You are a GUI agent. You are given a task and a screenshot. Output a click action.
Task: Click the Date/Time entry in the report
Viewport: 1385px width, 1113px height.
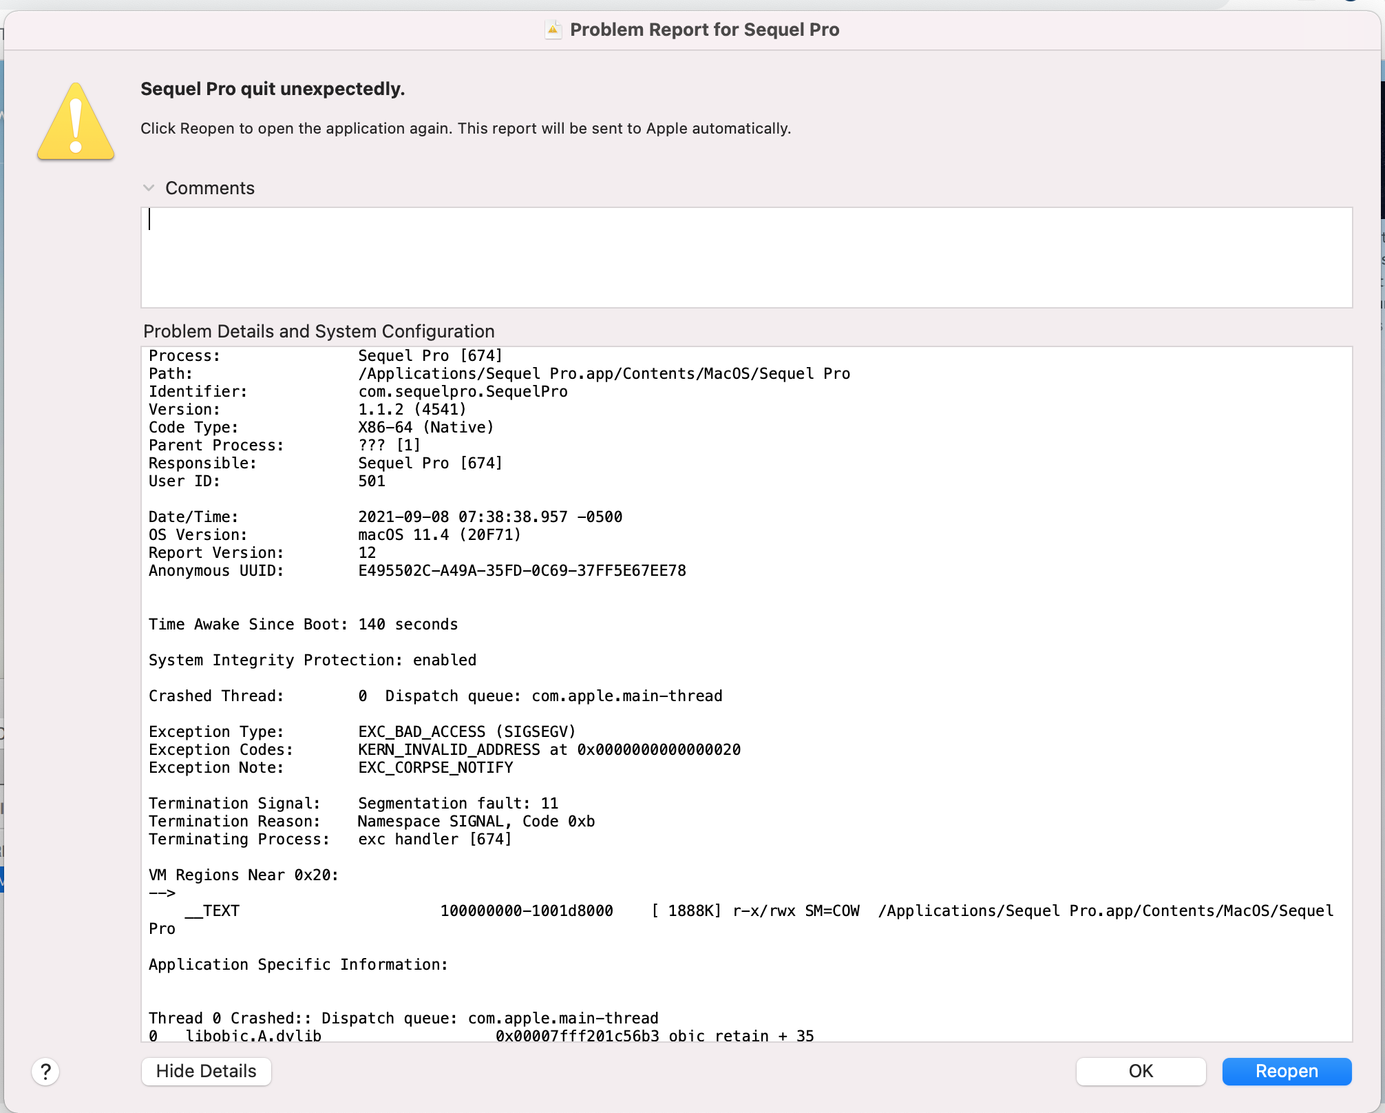489,517
